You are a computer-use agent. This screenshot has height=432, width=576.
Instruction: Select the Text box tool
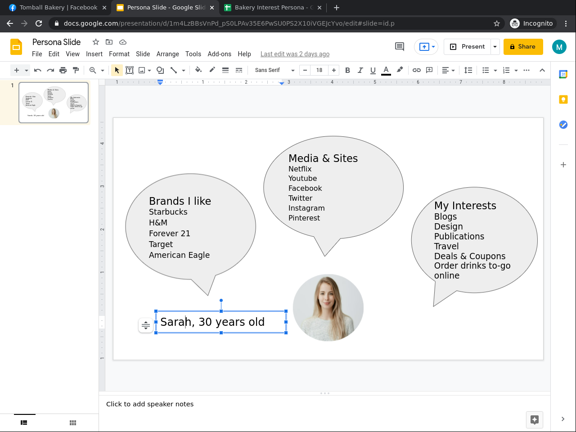130,70
